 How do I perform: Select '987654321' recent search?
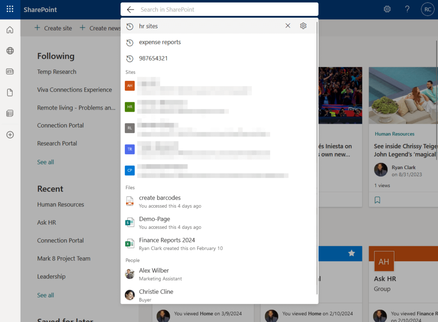pos(219,58)
